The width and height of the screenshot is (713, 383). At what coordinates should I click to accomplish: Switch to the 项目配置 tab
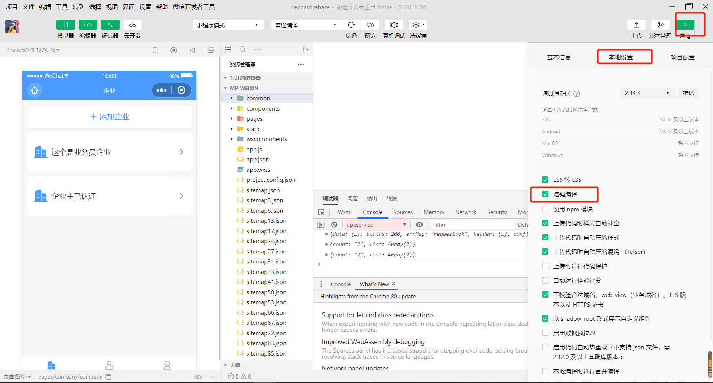point(683,57)
